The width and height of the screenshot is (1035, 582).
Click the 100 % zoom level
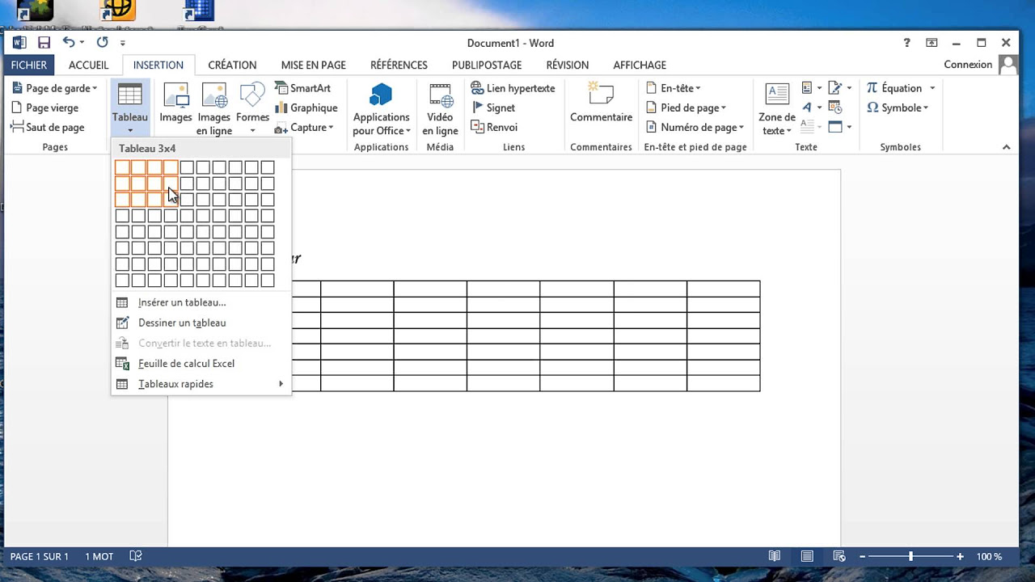coord(989,557)
